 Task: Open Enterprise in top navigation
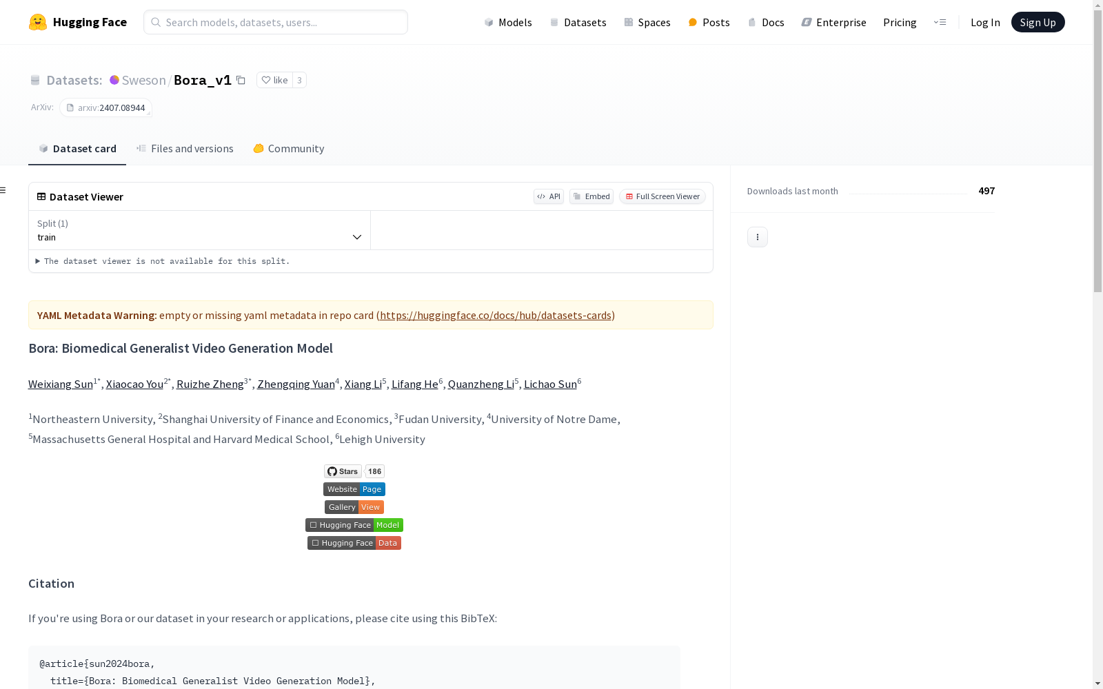click(833, 22)
